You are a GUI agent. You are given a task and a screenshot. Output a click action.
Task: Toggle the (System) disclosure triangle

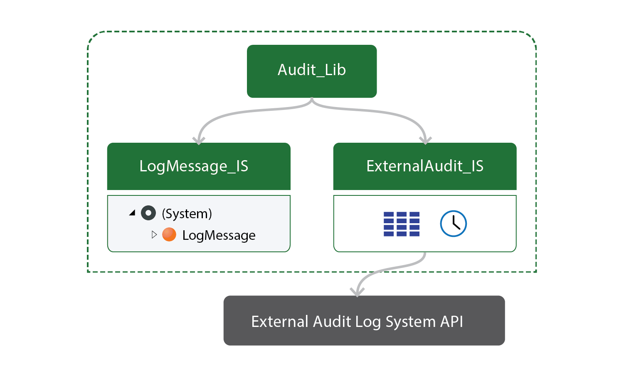[131, 212]
